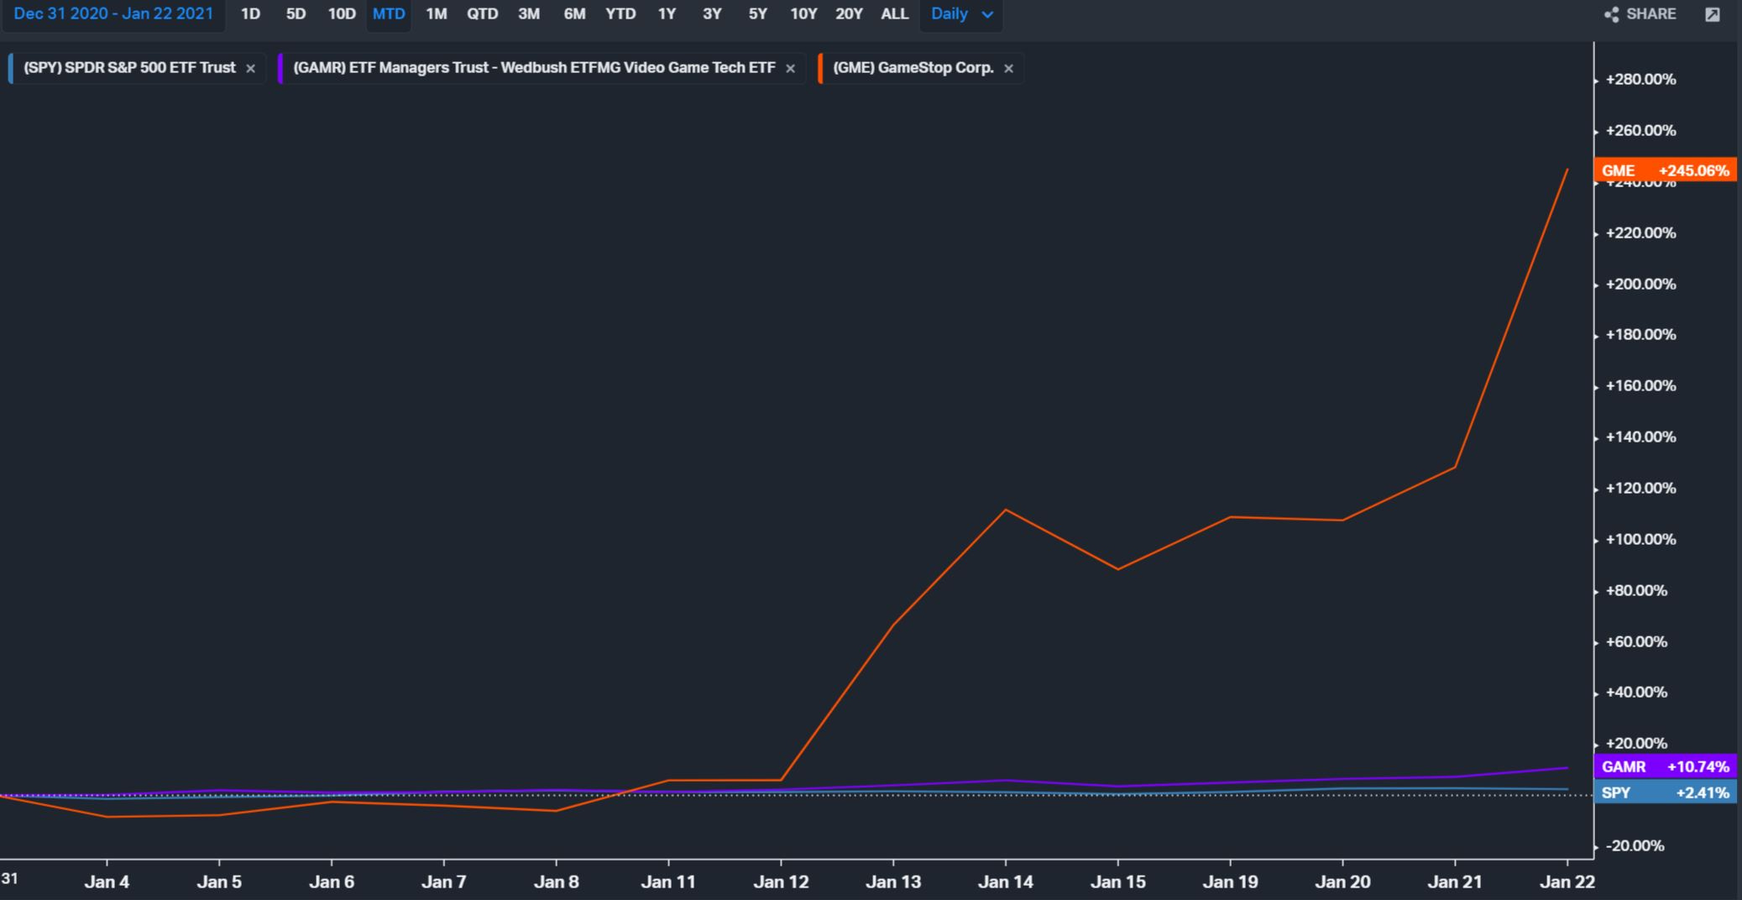
Task: Select the 5D time range
Action: 296,14
